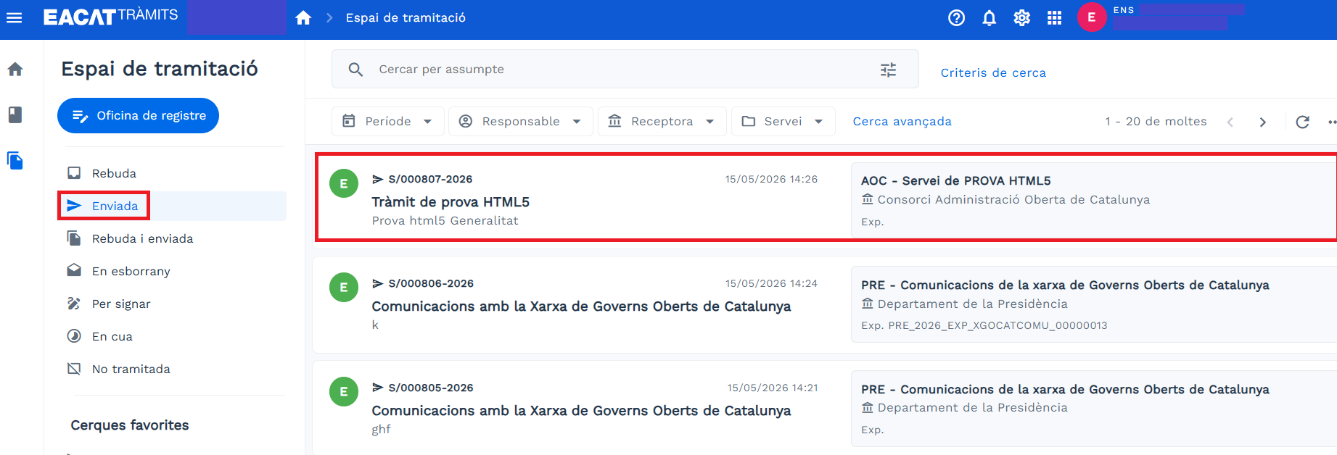The width and height of the screenshot is (1337, 455).
Task: Click the EACAT Tràmits logo
Action: point(110,16)
